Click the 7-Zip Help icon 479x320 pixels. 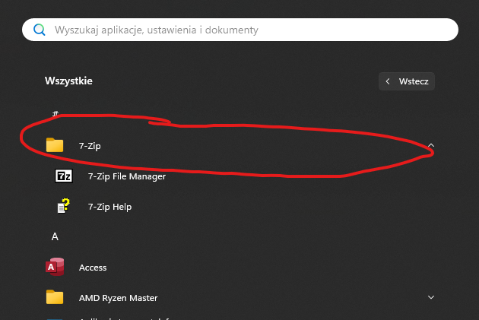coord(64,207)
